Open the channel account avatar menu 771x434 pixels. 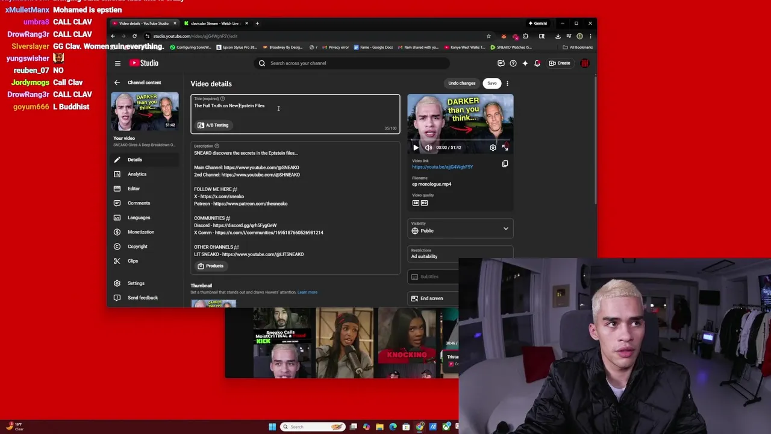click(x=584, y=63)
